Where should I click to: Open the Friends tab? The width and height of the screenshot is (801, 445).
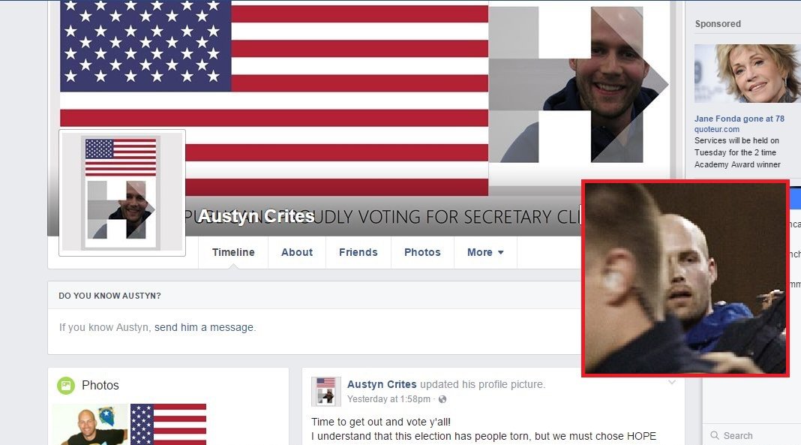[x=358, y=252]
